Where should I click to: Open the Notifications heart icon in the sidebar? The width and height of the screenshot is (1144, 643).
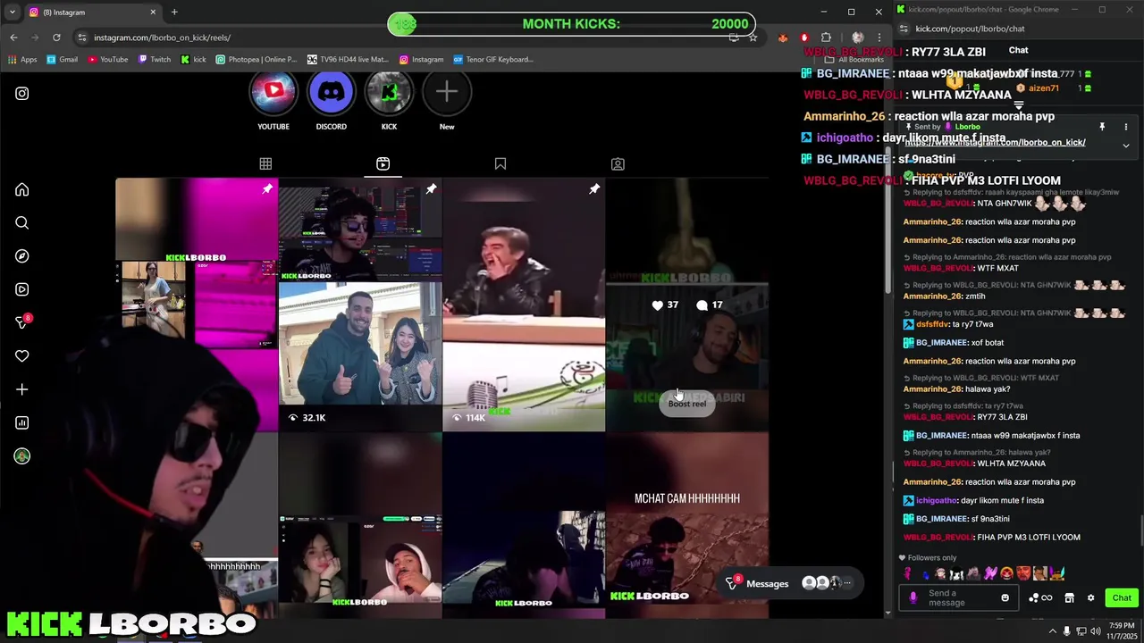click(x=22, y=356)
